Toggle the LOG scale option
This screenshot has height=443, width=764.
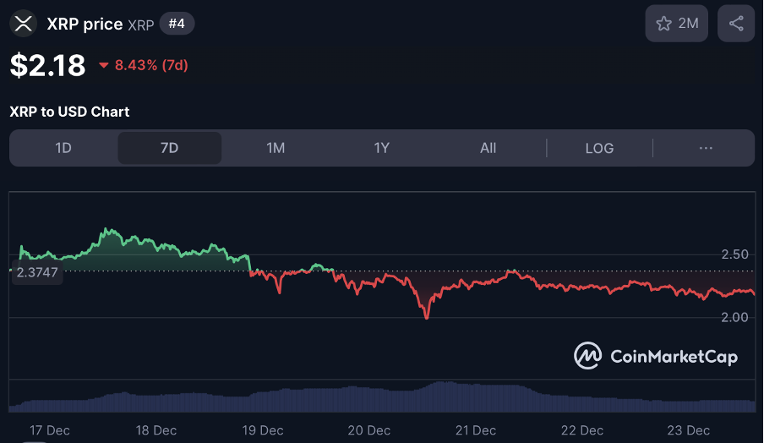[599, 148]
